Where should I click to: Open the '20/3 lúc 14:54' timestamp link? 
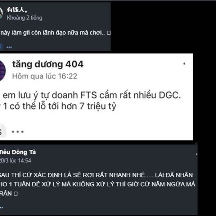tap(15, 161)
